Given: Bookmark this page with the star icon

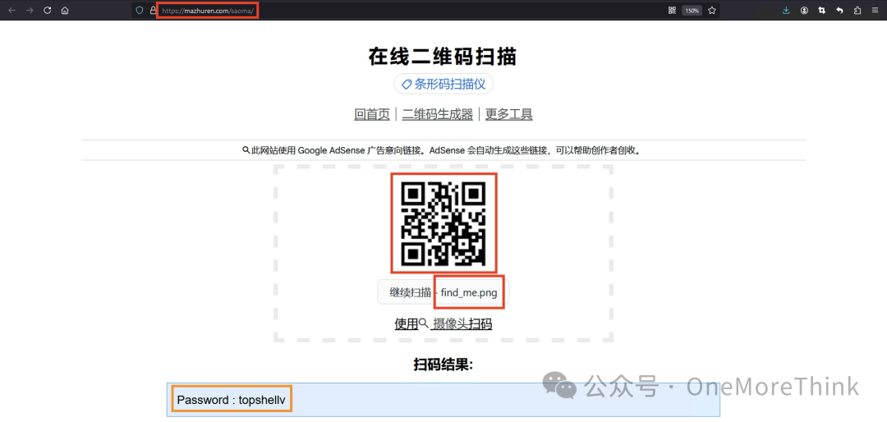Looking at the screenshot, I should point(711,10).
